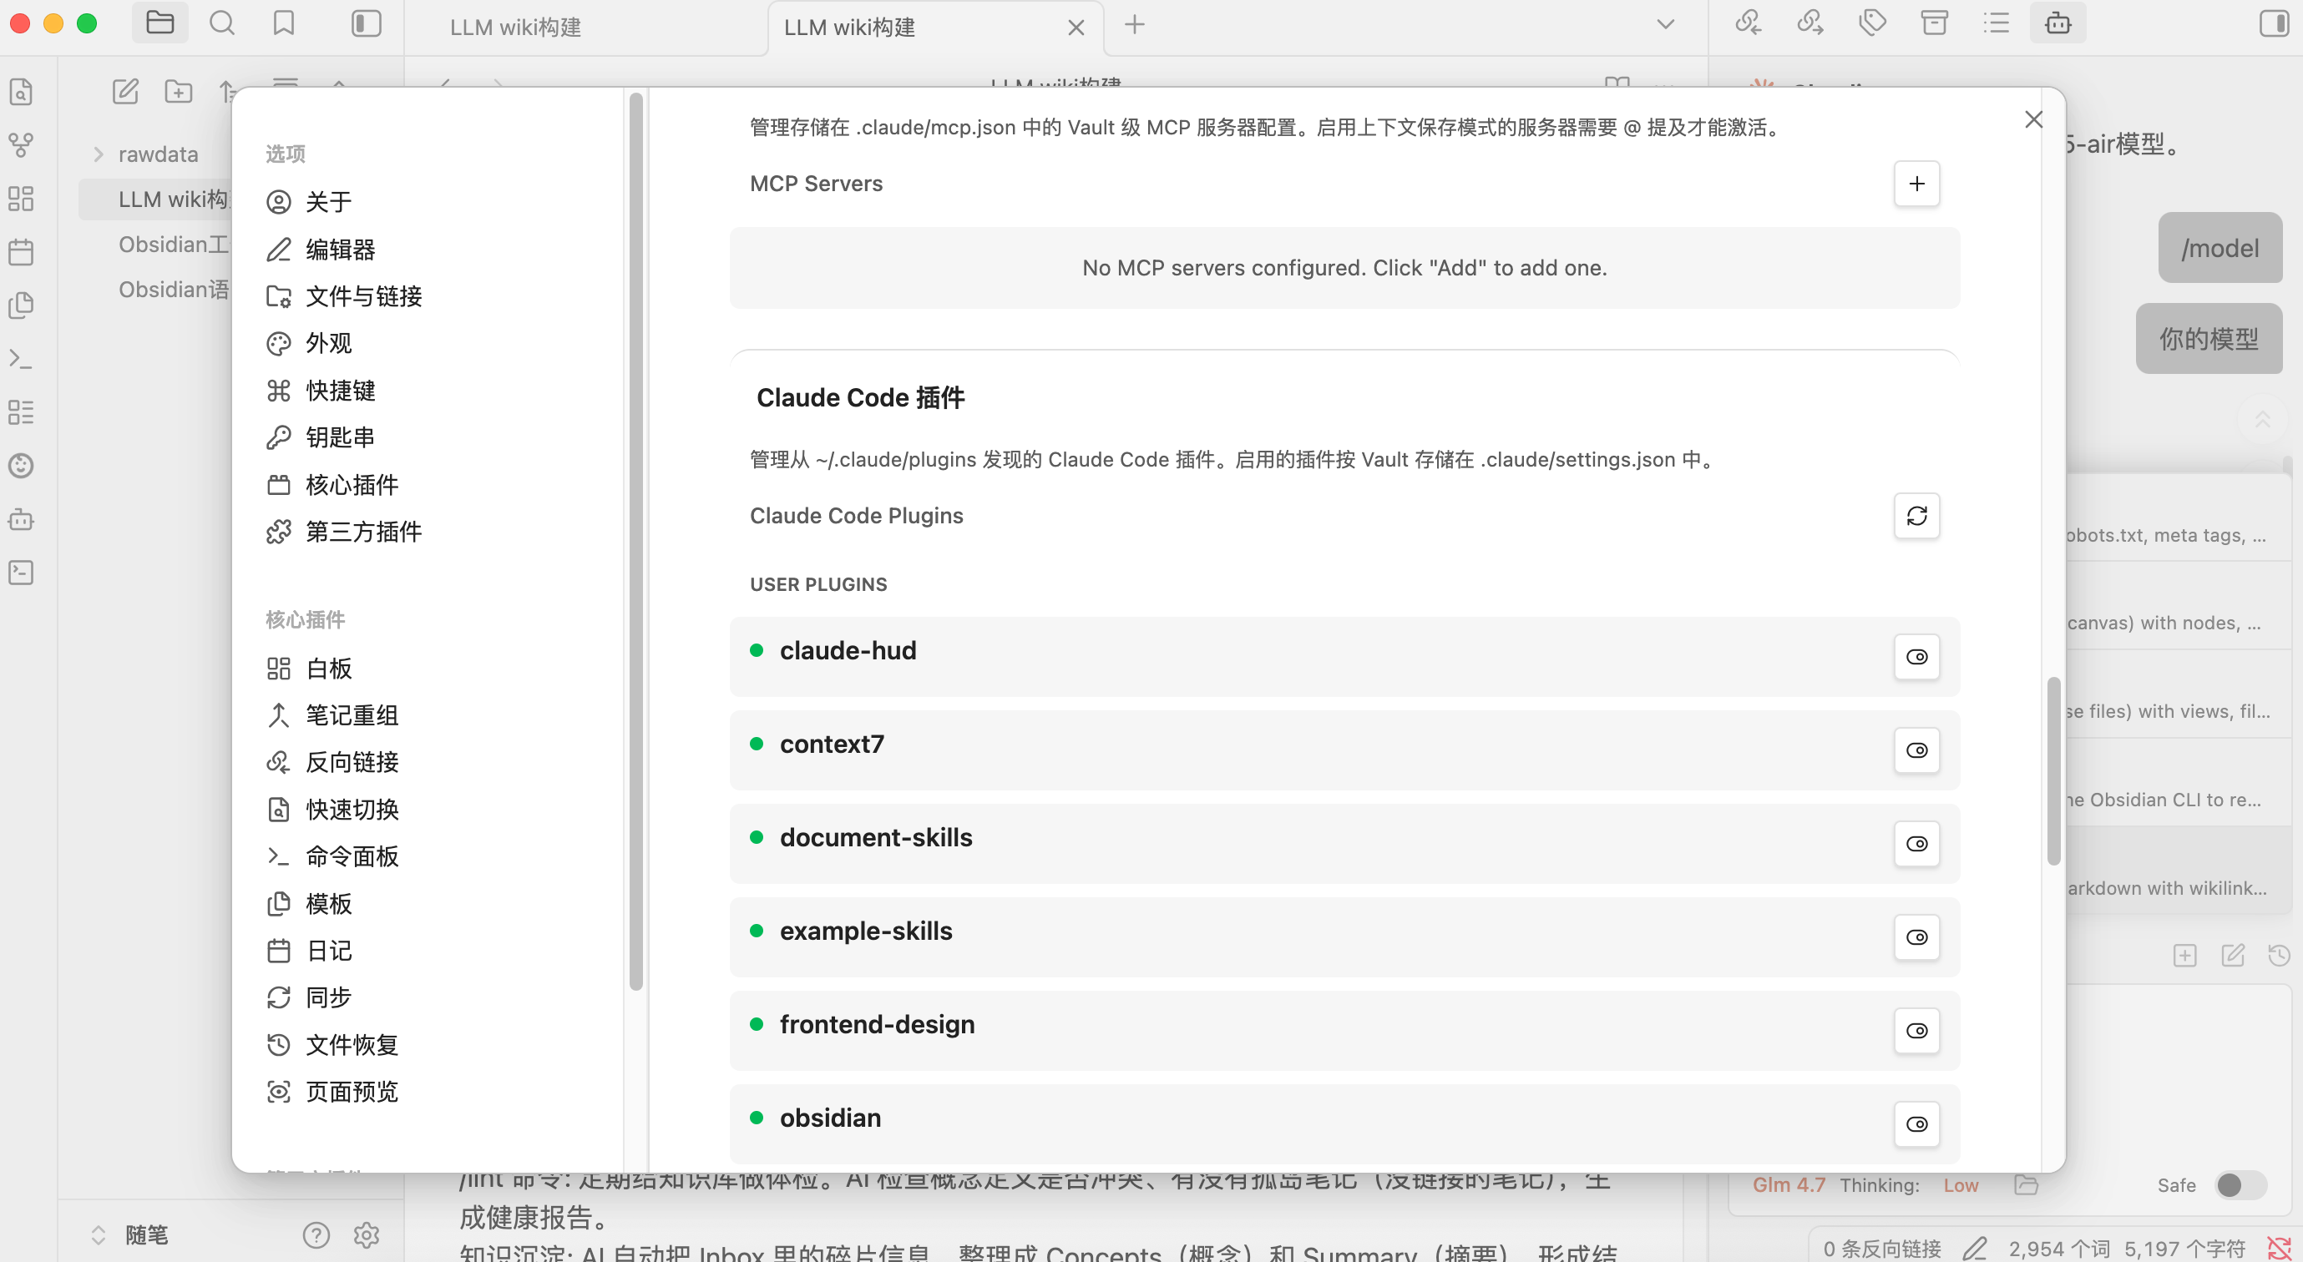Open the vault switcher next to 随笔
2303x1262 pixels.
(x=99, y=1235)
